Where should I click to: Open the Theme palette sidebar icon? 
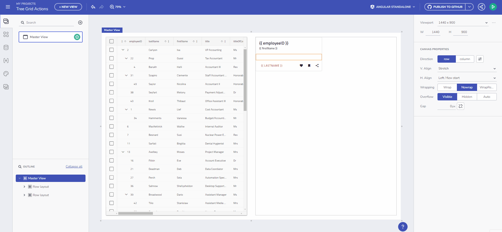click(6, 74)
